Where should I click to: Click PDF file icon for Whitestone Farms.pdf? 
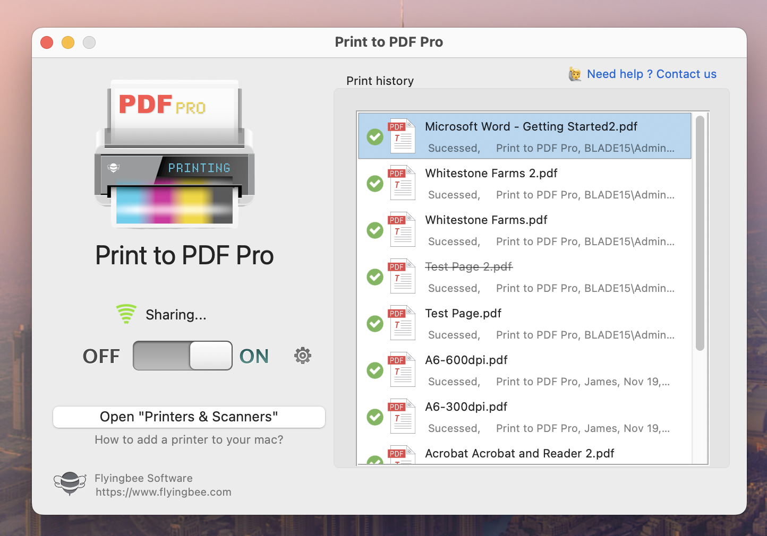(x=402, y=229)
